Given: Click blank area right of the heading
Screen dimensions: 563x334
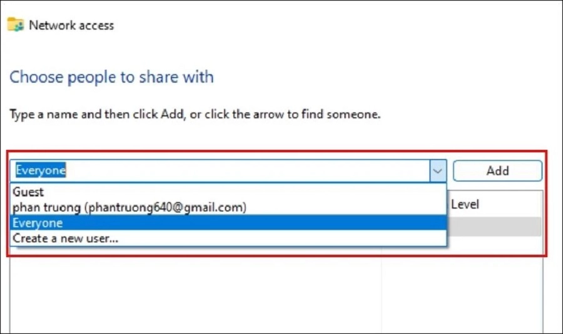Looking at the screenshot, I should tap(384, 77).
